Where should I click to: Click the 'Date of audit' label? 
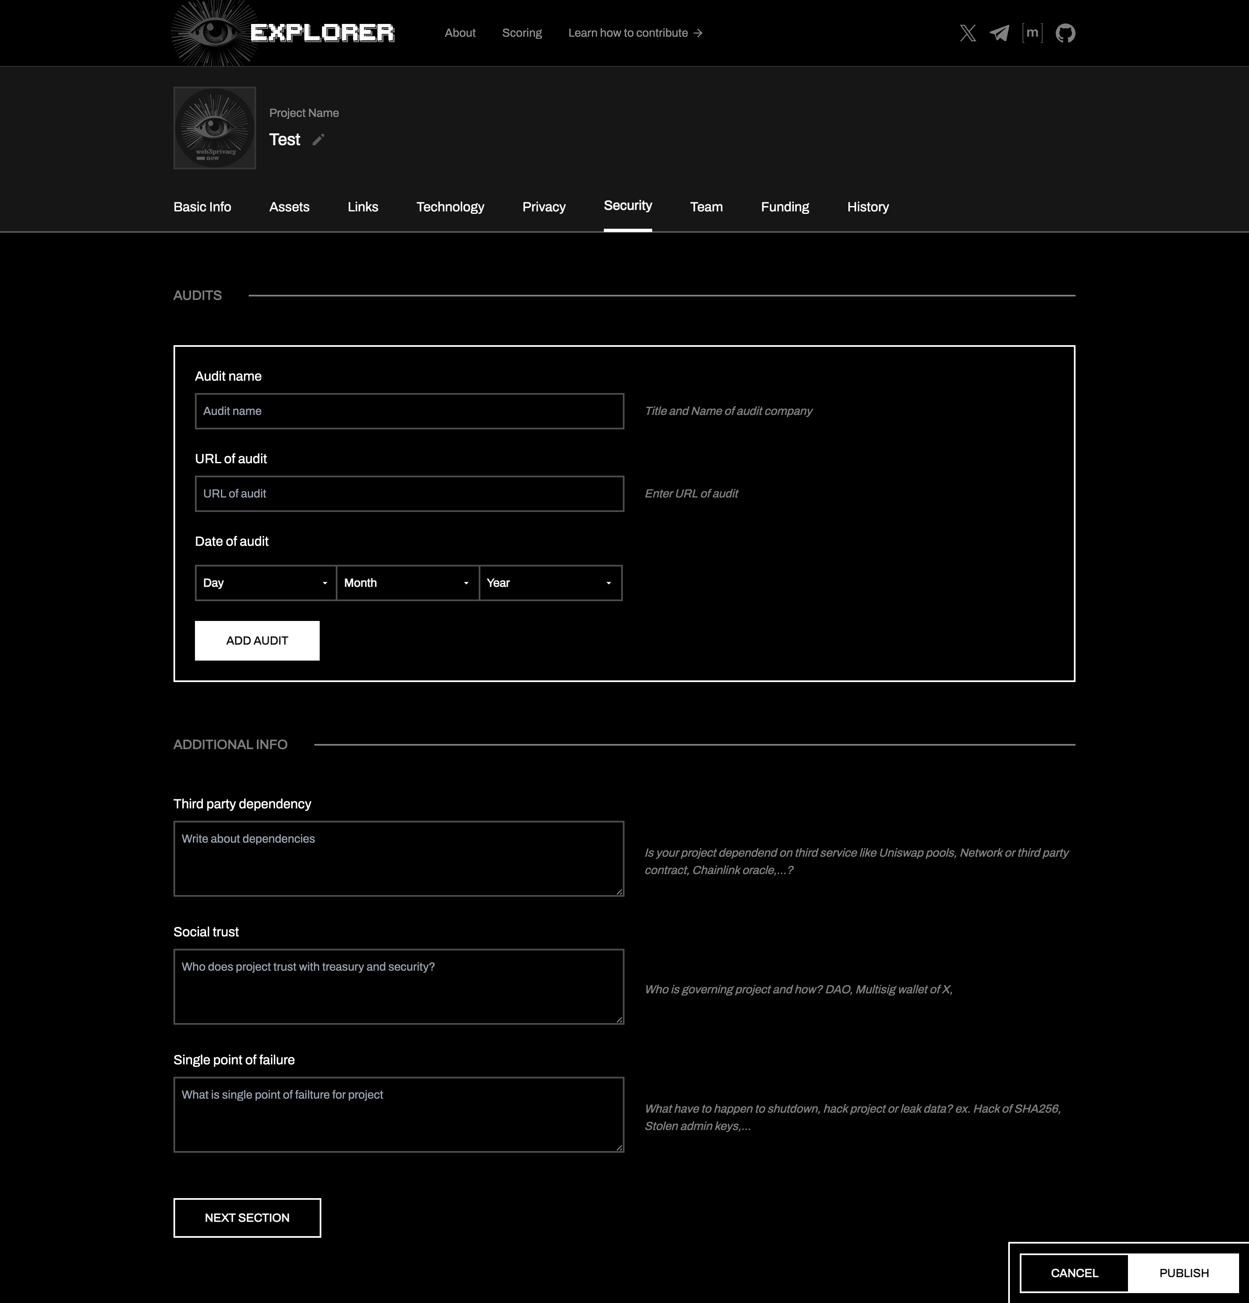[231, 541]
